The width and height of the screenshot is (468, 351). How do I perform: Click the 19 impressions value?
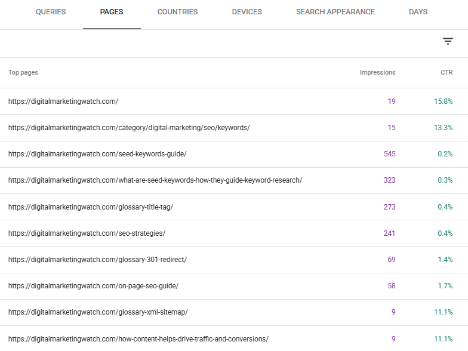(x=392, y=101)
